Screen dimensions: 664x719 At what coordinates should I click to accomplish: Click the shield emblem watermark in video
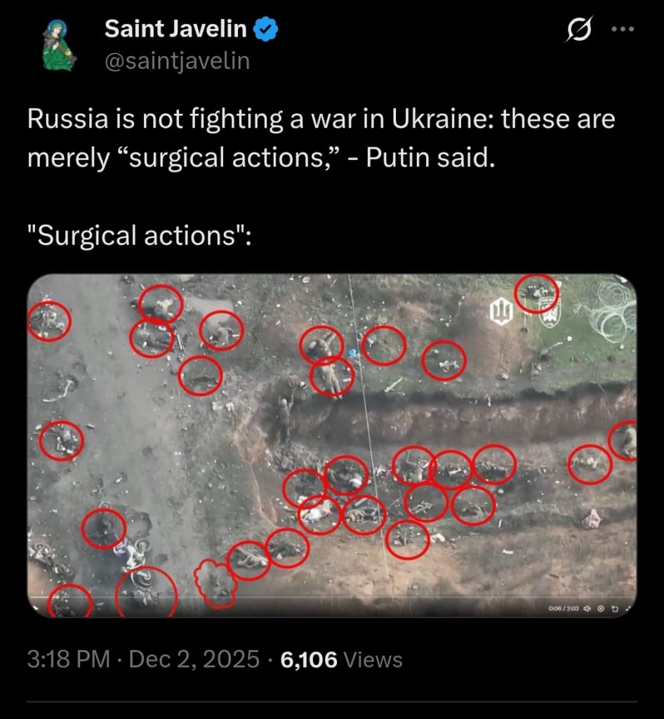click(x=550, y=311)
